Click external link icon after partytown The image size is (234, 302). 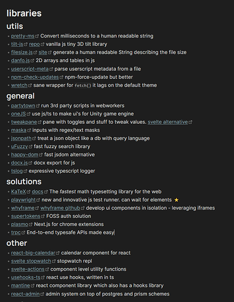[x=37, y=106]
